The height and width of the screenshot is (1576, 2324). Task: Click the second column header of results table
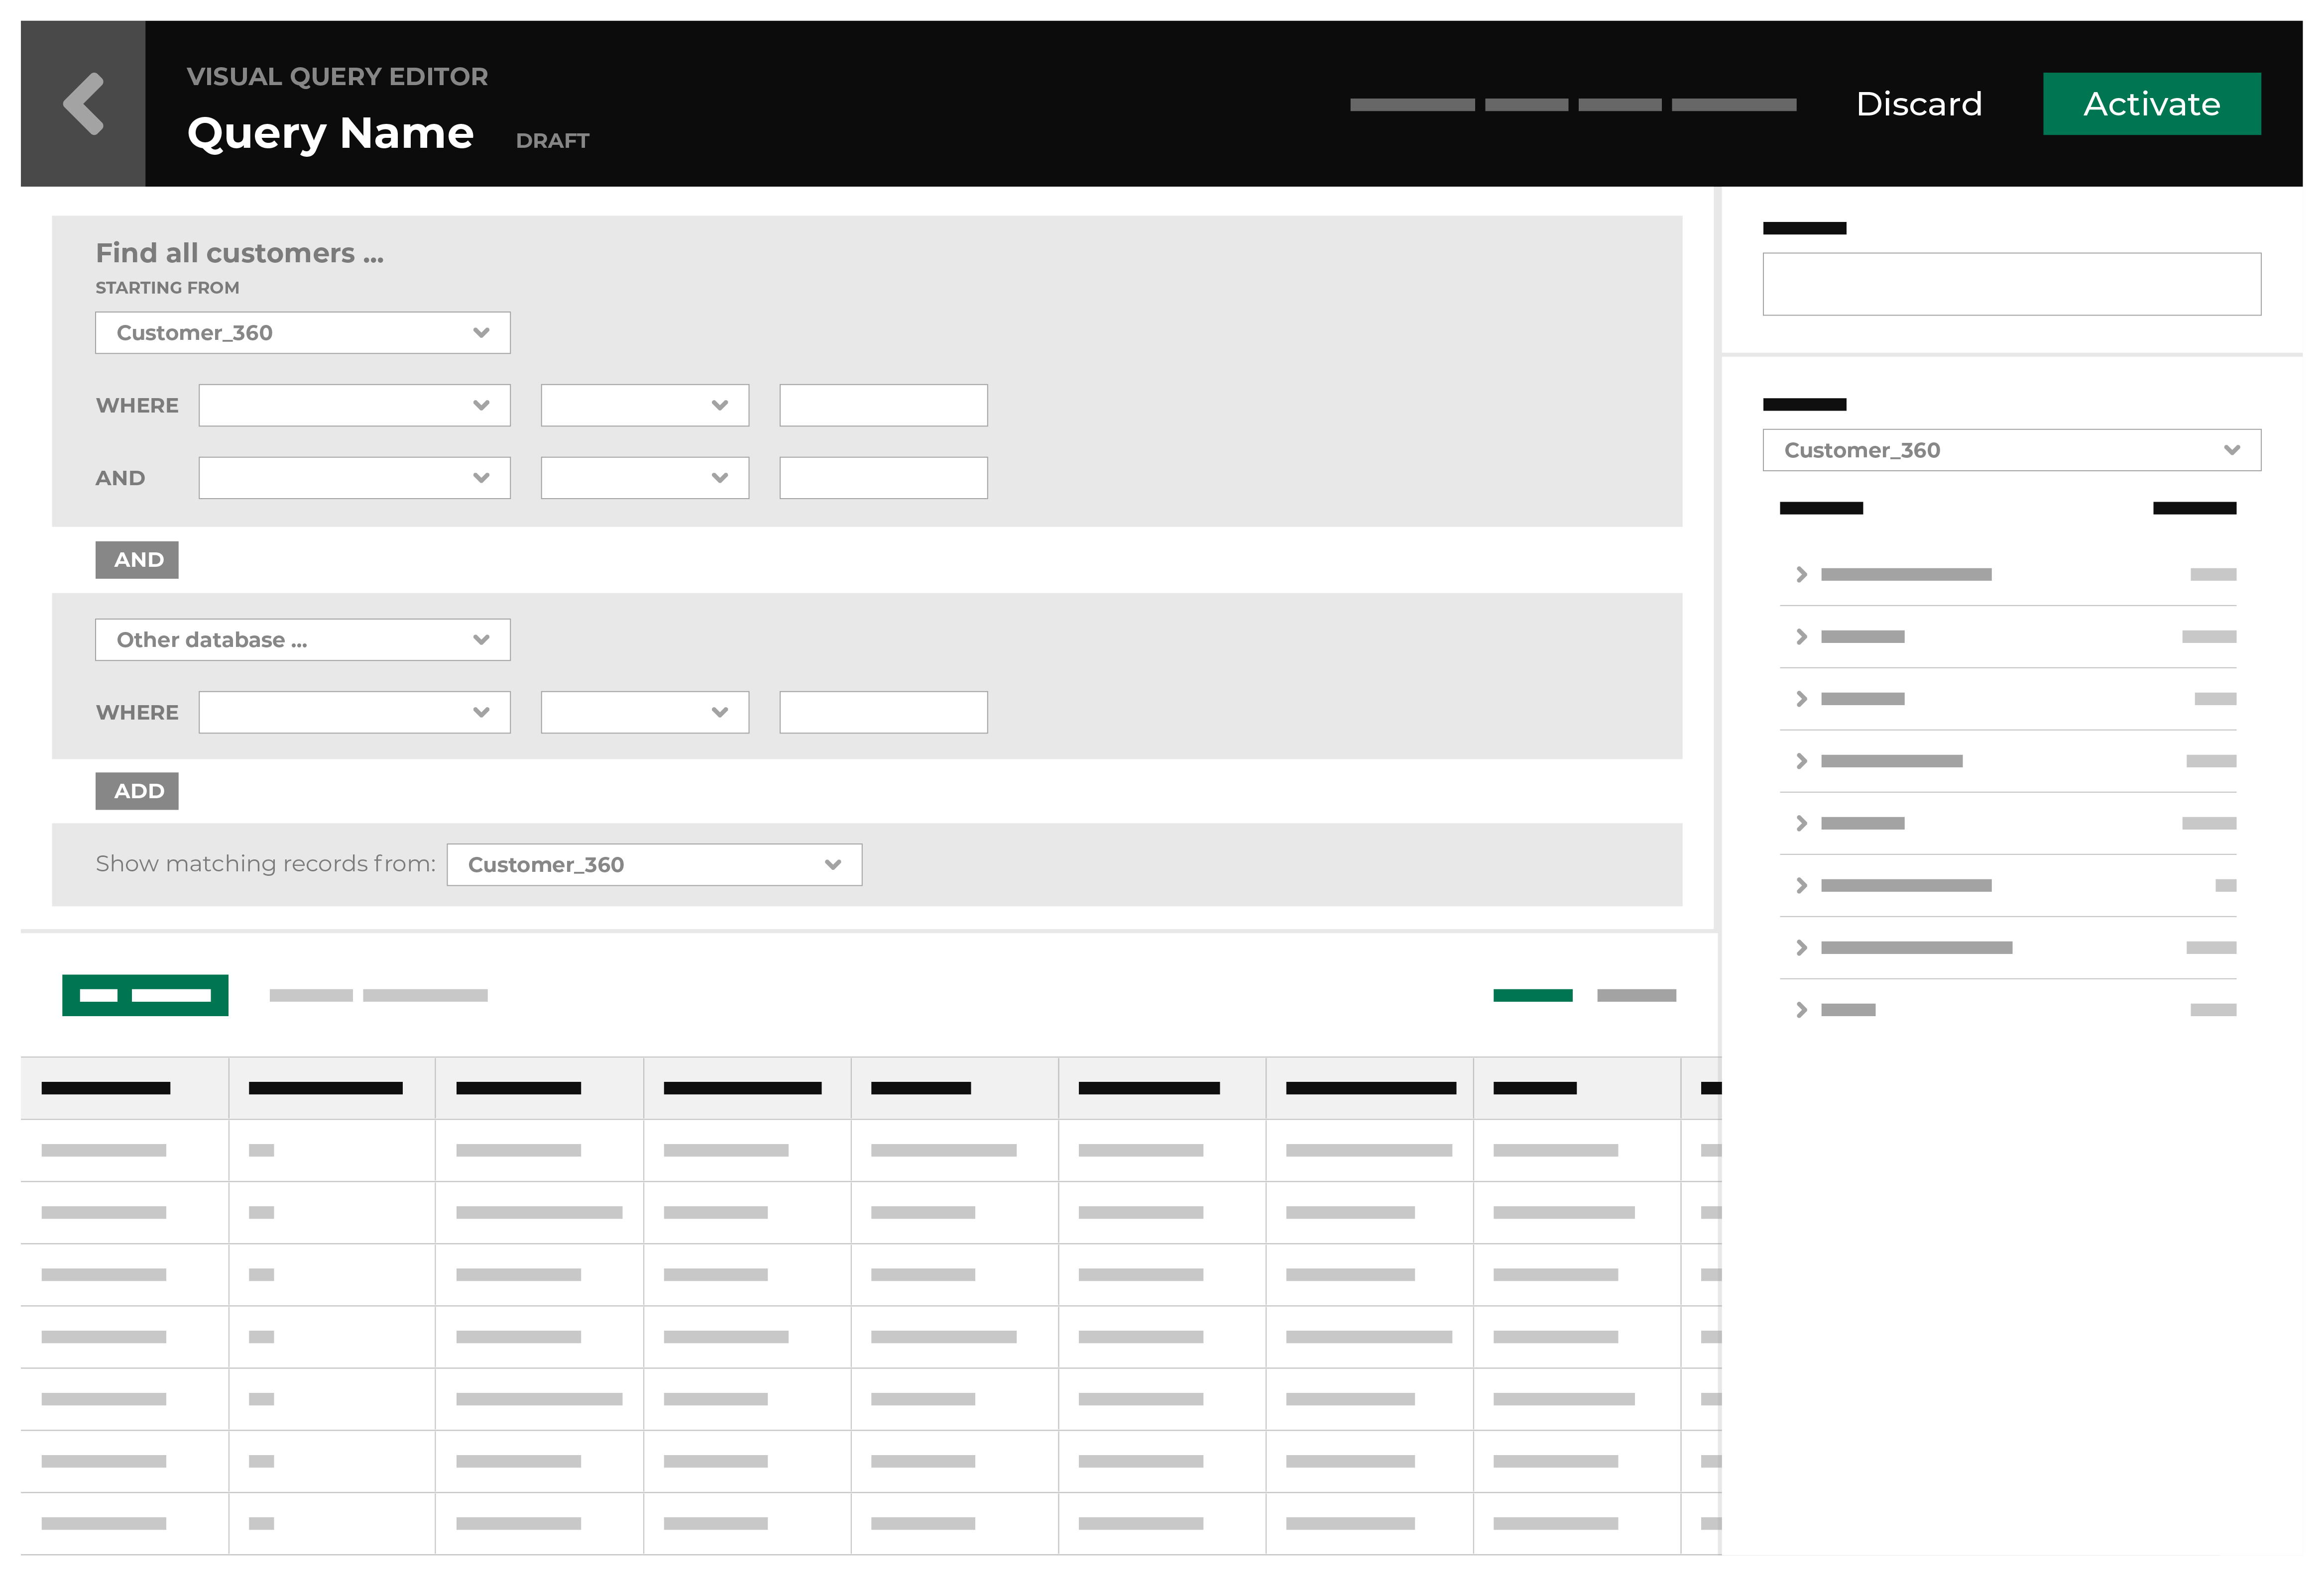(x=332, y=1087)
